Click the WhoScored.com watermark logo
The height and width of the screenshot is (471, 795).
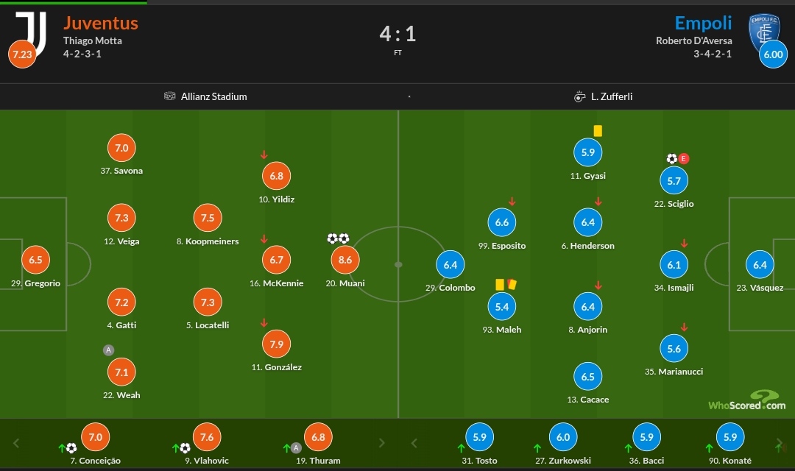tap(747, 400)
